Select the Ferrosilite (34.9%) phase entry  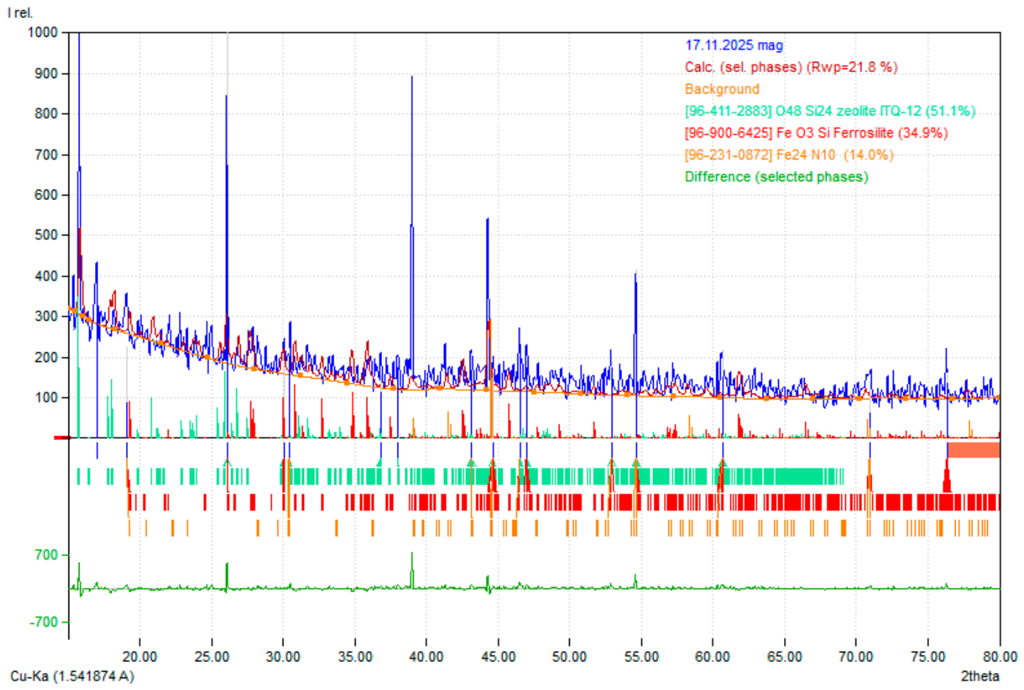pos(816,133)
